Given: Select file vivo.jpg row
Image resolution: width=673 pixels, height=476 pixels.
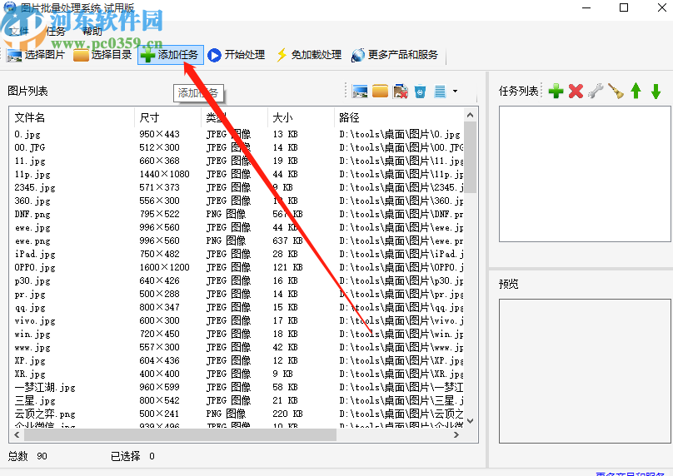Looking at the screenshot, I should (x=237, y=320).
